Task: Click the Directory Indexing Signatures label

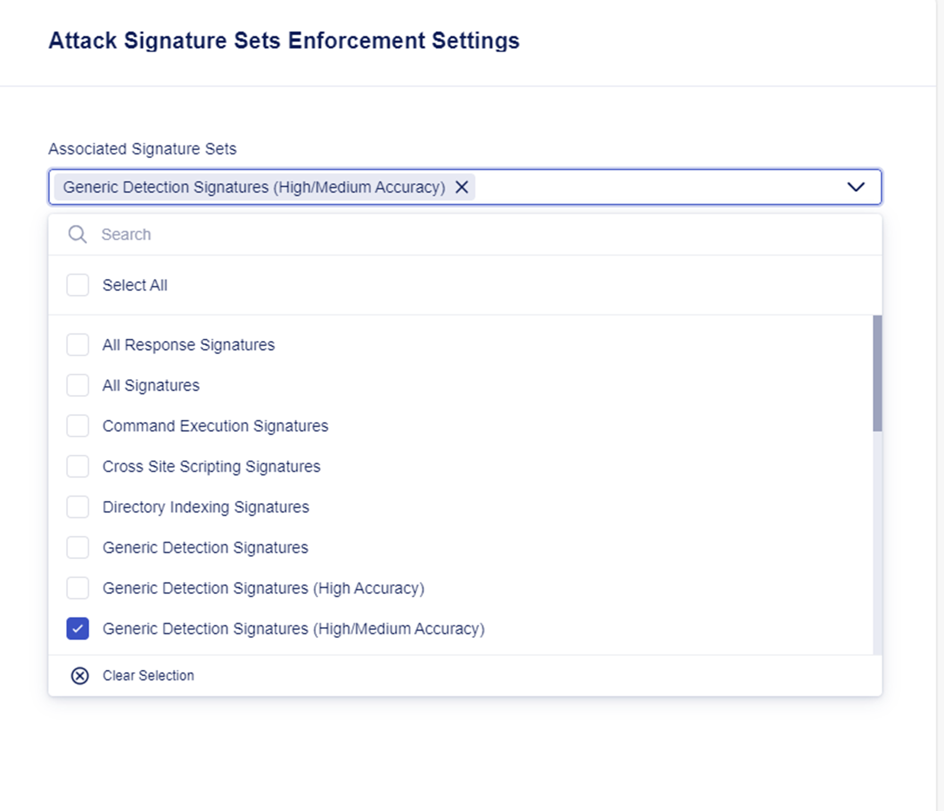Action: (x=205, y=507)
